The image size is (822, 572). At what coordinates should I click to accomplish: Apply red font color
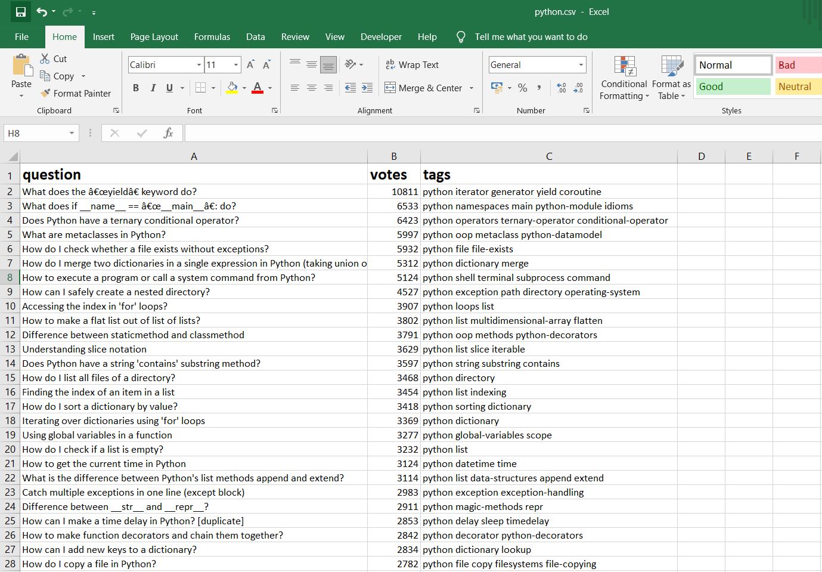(258, 88)
